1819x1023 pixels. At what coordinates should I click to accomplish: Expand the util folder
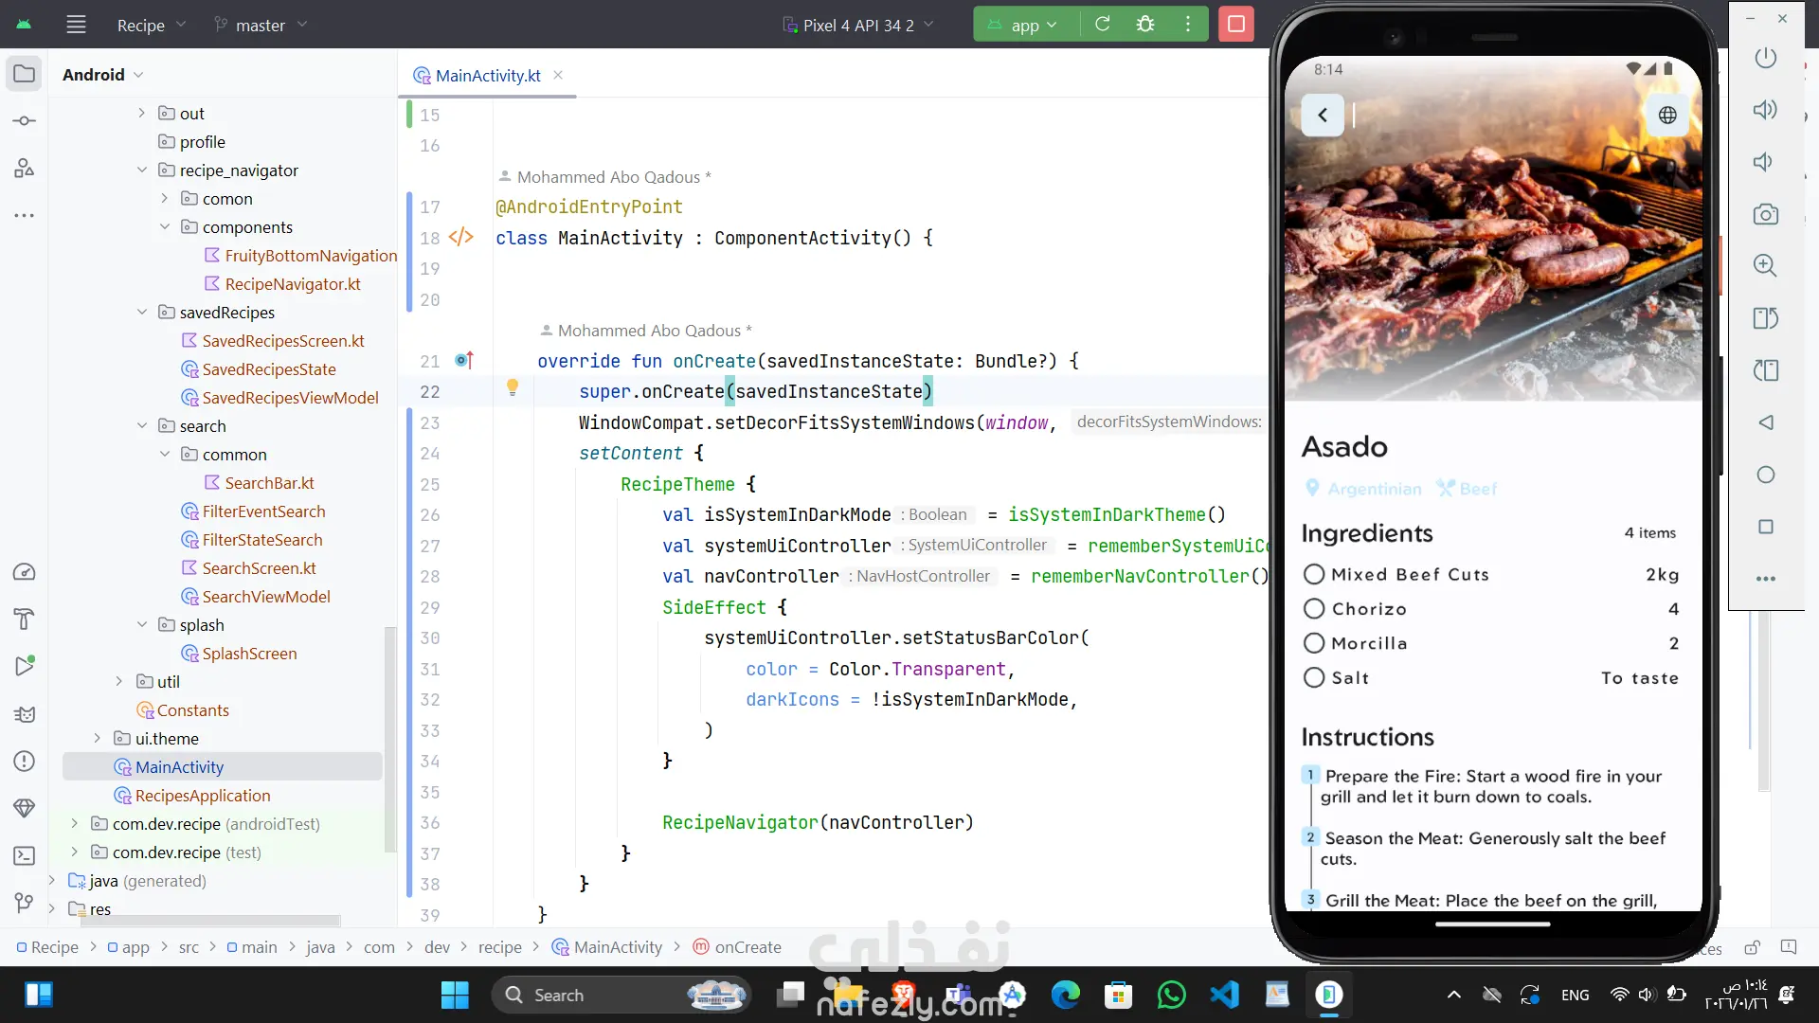point(119,681)
